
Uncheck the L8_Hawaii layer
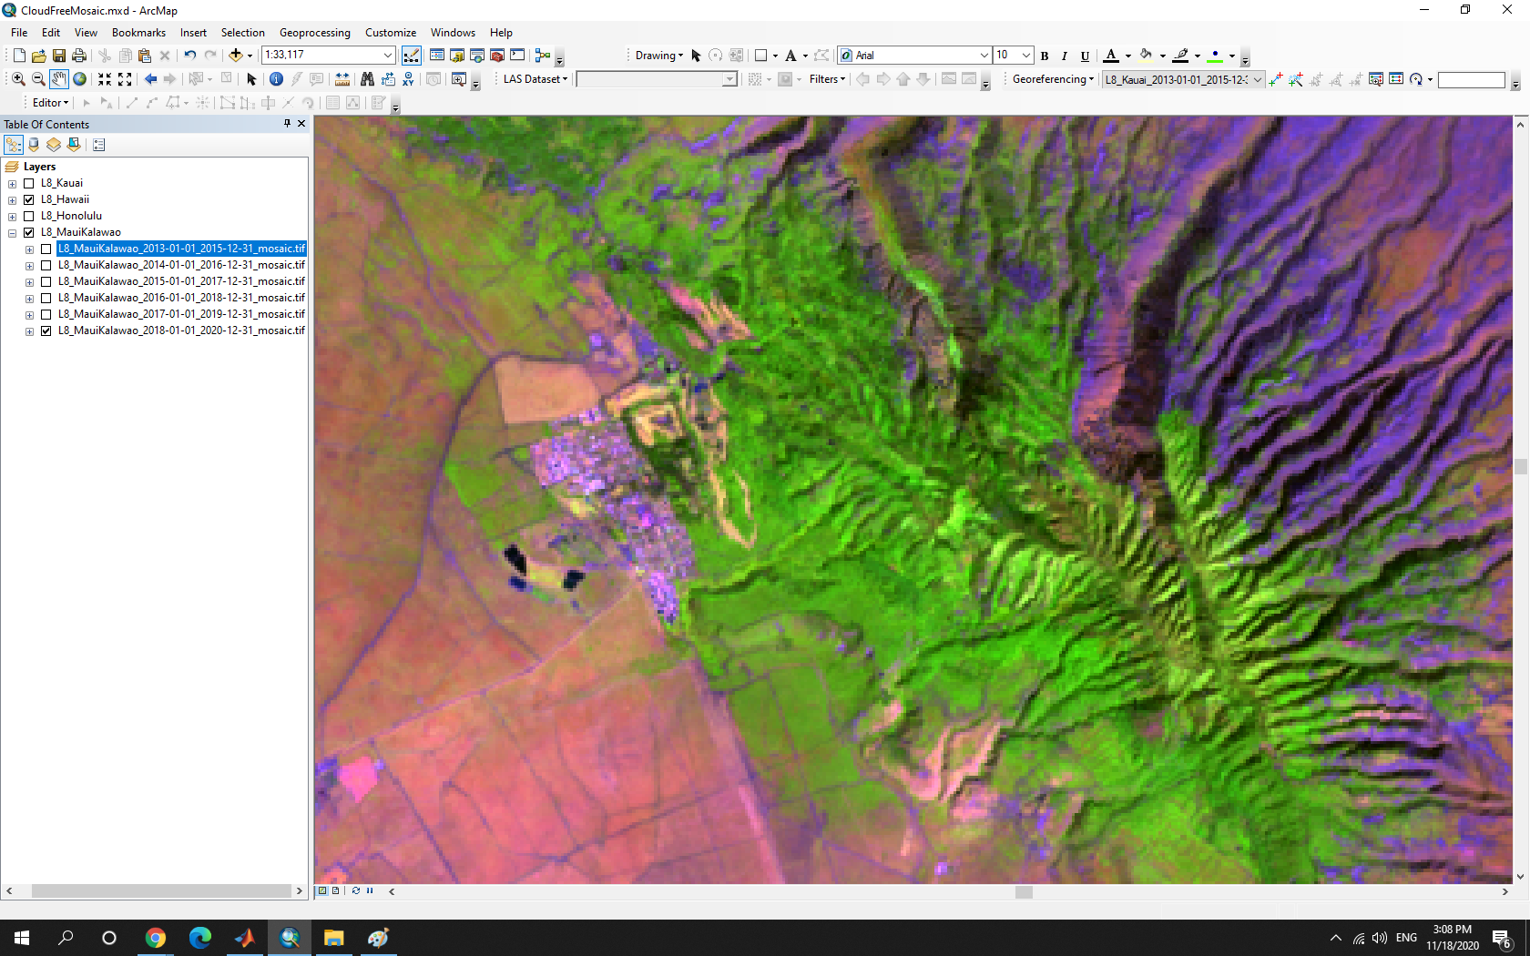point(29,199)
